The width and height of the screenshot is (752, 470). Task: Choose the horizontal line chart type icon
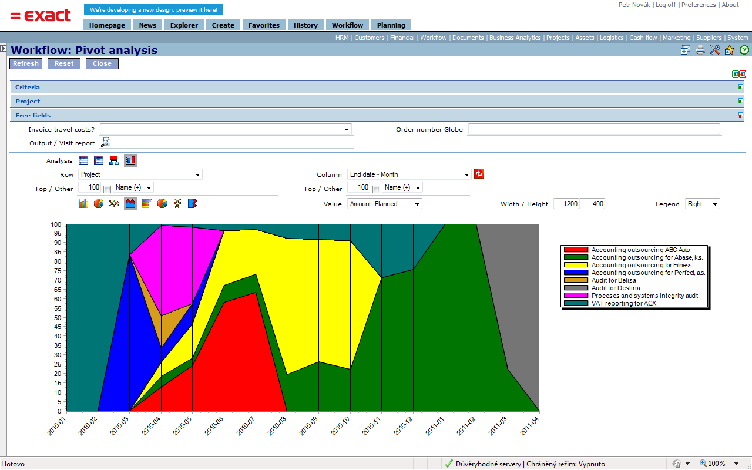(114, 203)
